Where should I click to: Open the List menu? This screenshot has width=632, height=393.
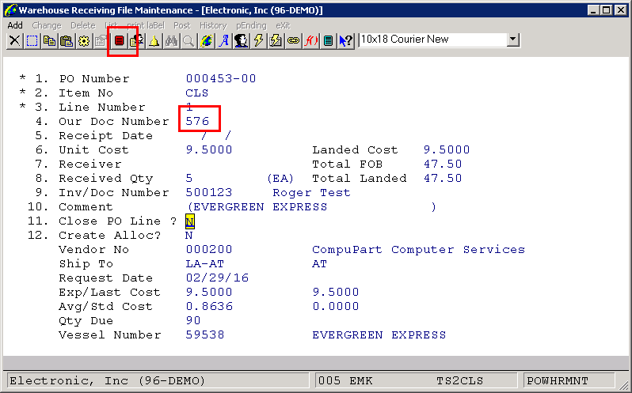(x=111, y=25)
